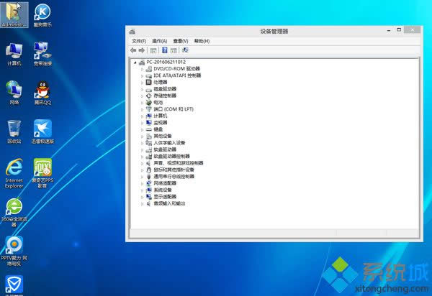Click the action pane toolbar icon beside Help

point(174,50)
